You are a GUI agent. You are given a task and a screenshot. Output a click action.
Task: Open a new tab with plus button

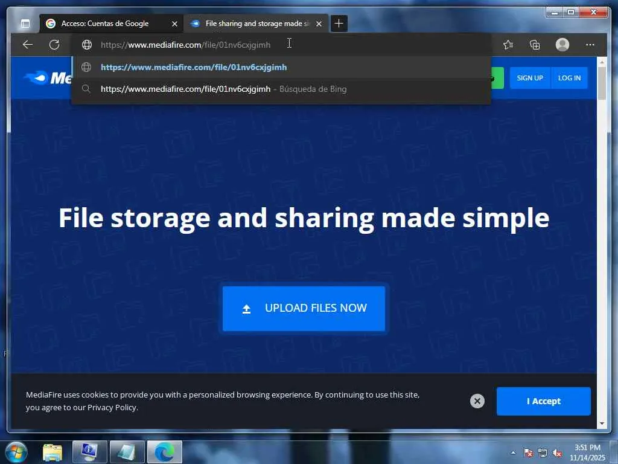click(339, 24)
